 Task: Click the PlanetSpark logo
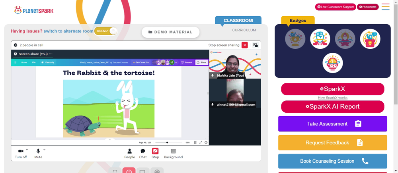(x=33, y=11)
